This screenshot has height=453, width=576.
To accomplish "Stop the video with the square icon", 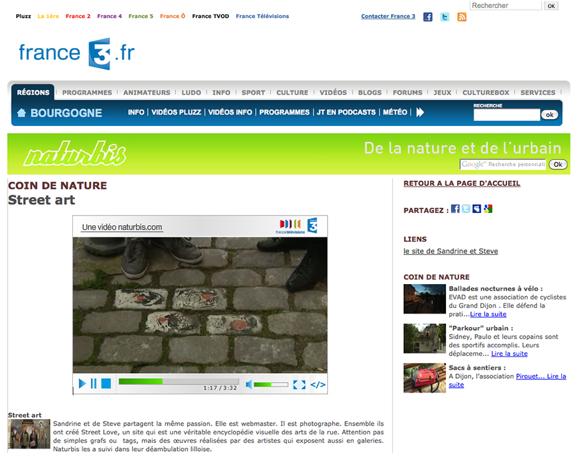I will click(106, 383).
